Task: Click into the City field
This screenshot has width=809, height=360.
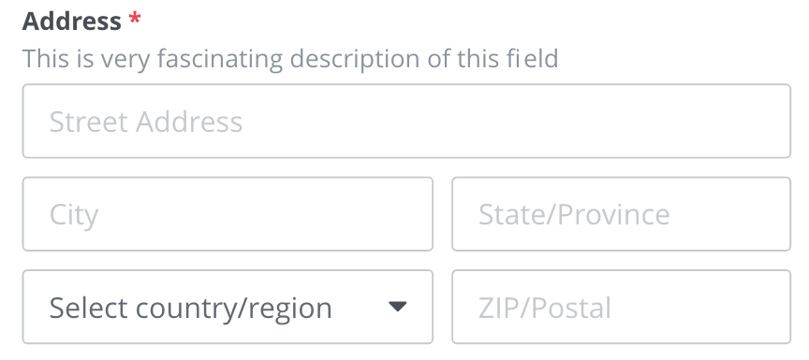Action: (228, 214)
